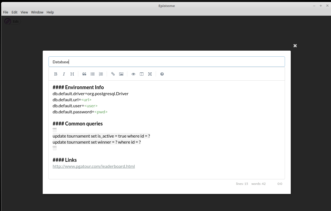Open the Edit menu
This screenshot has height=211, width=331.
point(15,12)
